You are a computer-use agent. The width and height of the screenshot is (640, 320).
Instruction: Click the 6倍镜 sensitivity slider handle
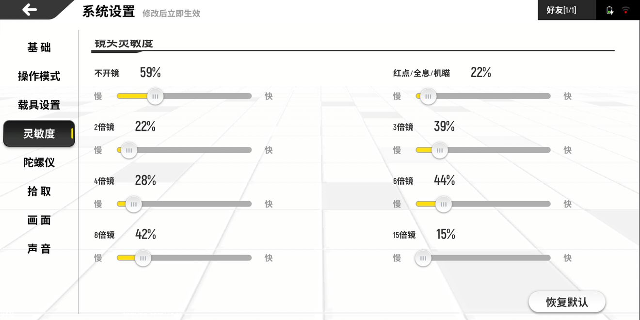tap(443, 204)
